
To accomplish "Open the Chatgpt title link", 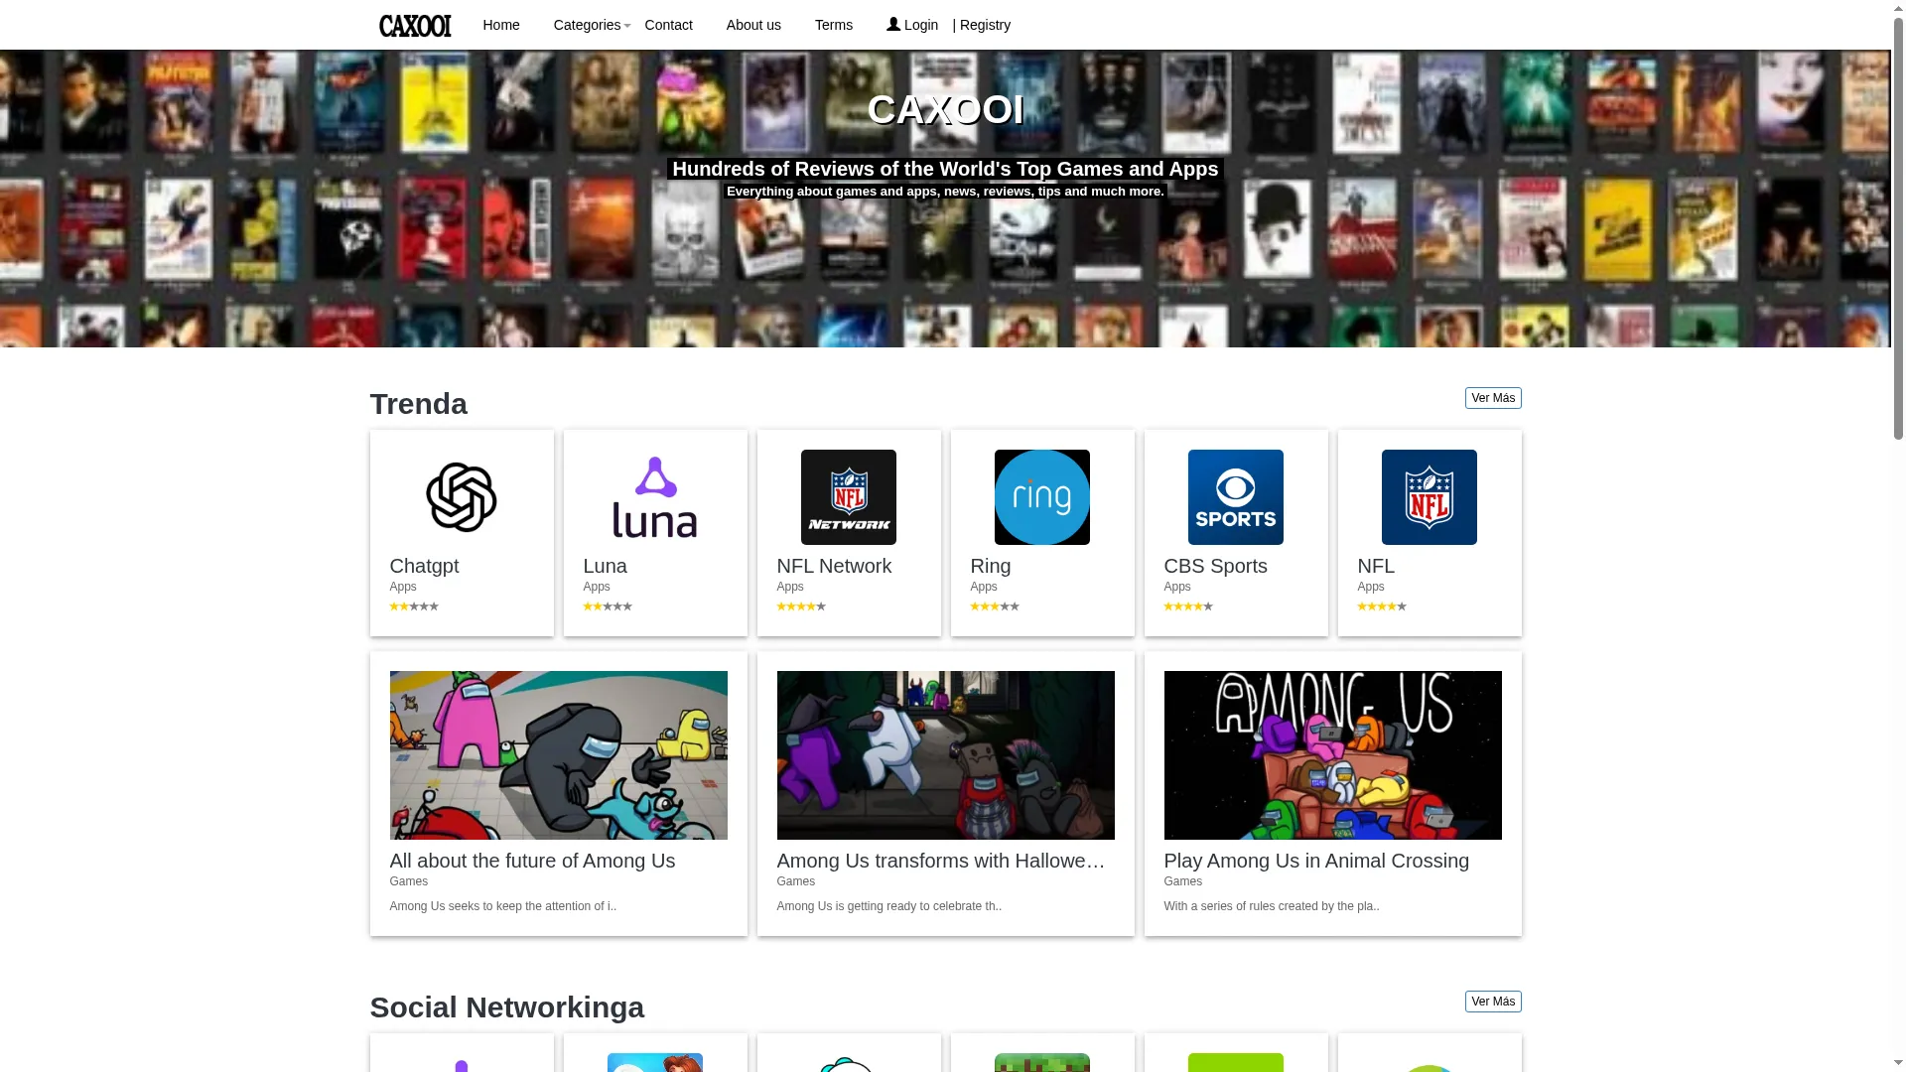I will [x=424, y=566].
